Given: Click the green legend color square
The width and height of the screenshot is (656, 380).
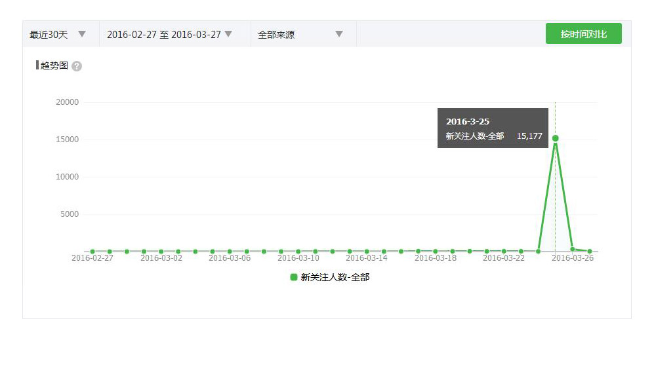Looking at the screenshot, I should coord(294,277).
